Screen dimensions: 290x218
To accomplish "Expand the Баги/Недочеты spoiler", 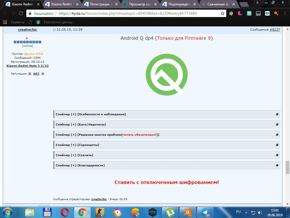I will 167,124.
